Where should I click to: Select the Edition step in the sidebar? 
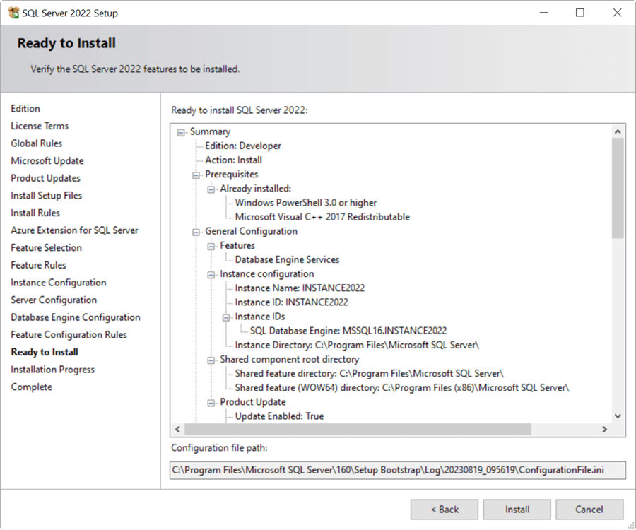[x=25, y=108]
